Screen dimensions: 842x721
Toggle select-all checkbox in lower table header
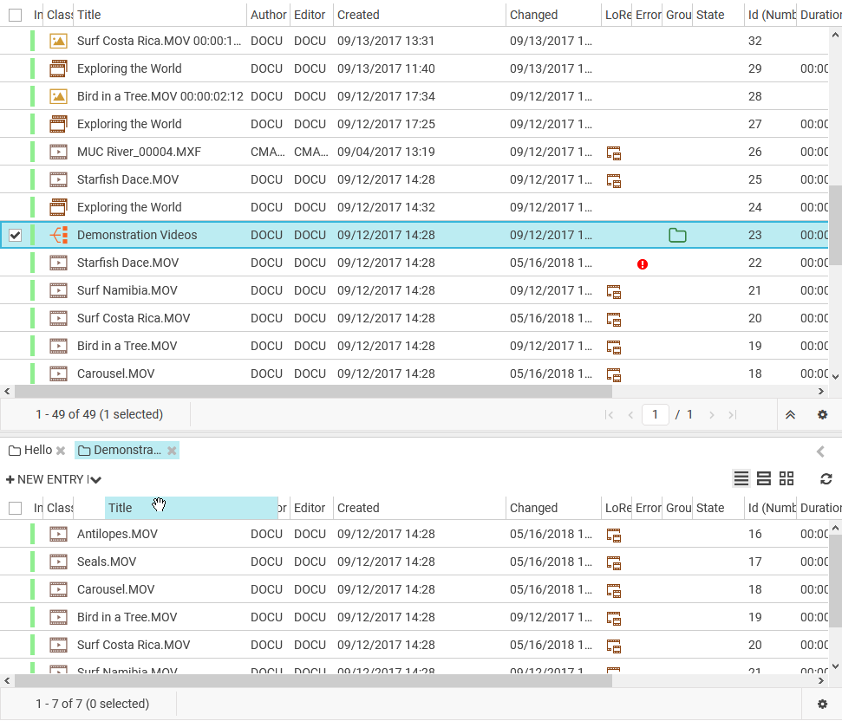pos(15,508)
